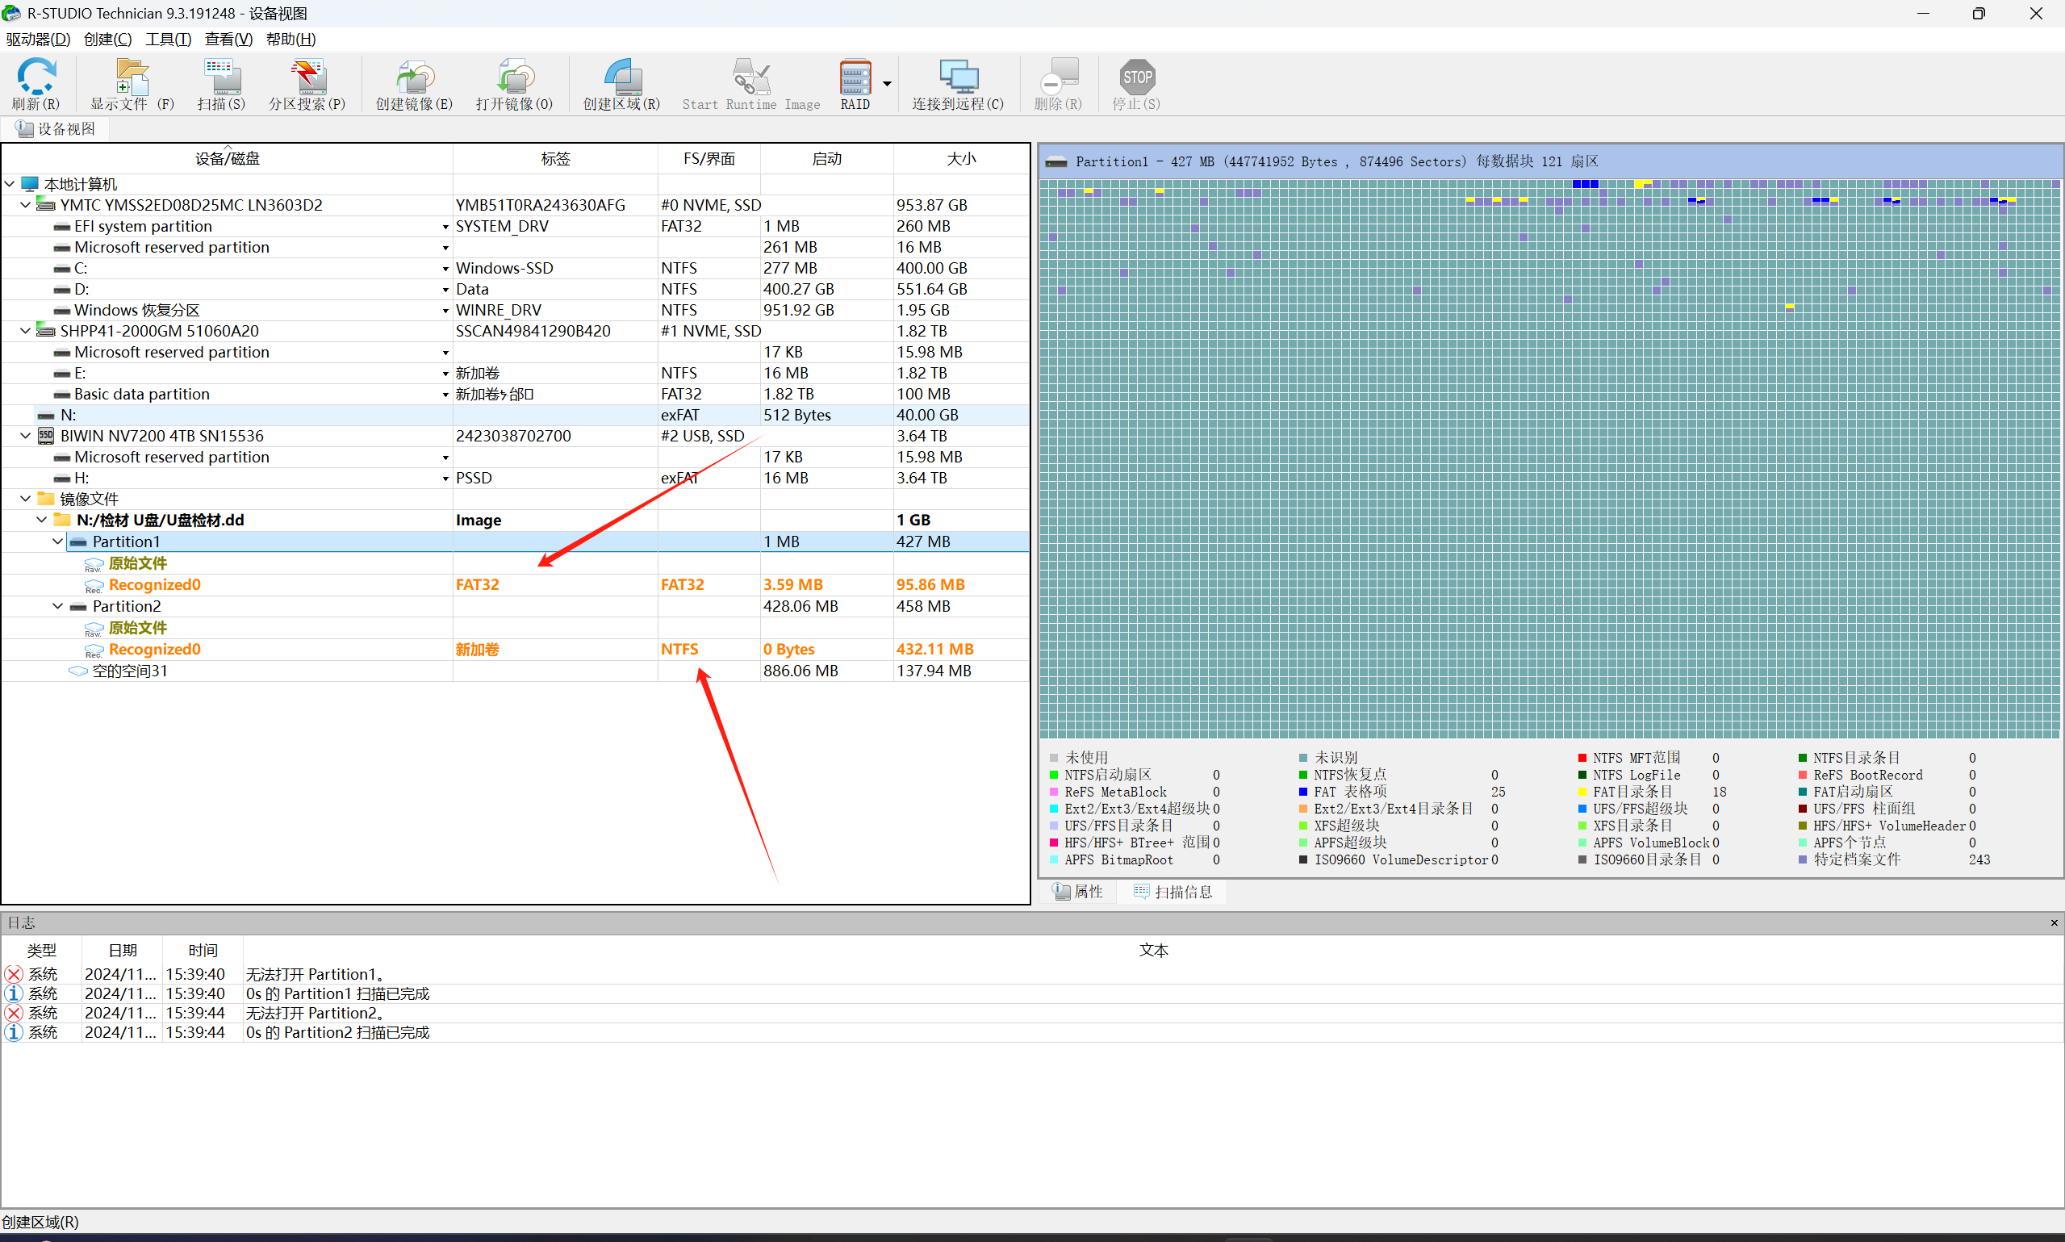Collapse the Partition1 tree node
Screen dimensions: 2065x1242
58,542
